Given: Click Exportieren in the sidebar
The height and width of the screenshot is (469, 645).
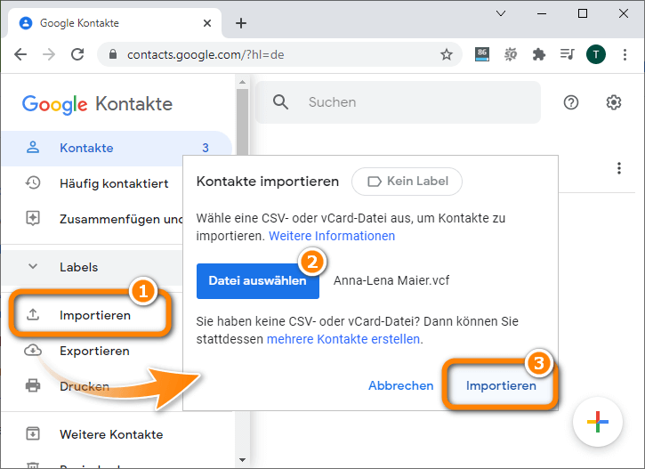Looking at the screenshot, I should tap(94, 351).
